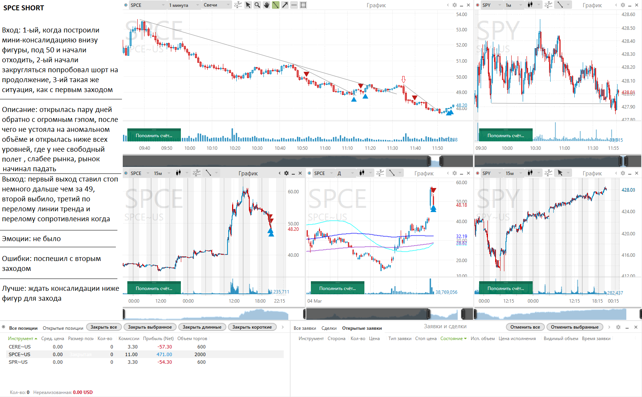Viewport: 642px width, 397px height.
Task: Click 'Закрыть выбранное' button
Action: point(150,327)
